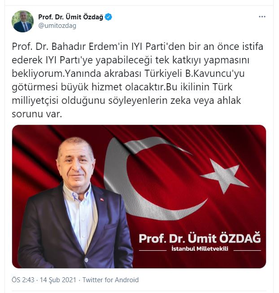
Task: Click the tweet's first line mentioning Bahadır Erdem
Action: coord(137,47)
